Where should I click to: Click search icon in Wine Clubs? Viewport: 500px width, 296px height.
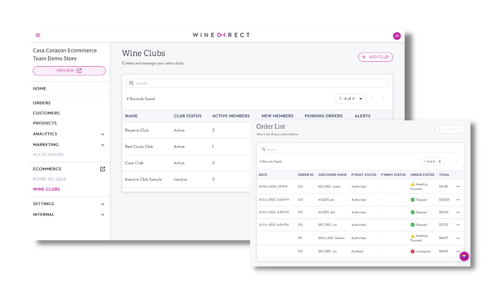point(131,83)
